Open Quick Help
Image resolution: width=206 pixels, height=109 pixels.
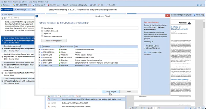click(x=199, y=15)
